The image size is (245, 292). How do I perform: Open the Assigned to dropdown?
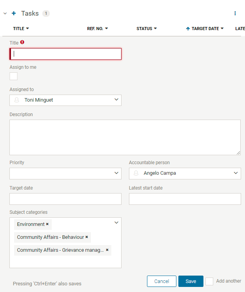pos(65,100)
